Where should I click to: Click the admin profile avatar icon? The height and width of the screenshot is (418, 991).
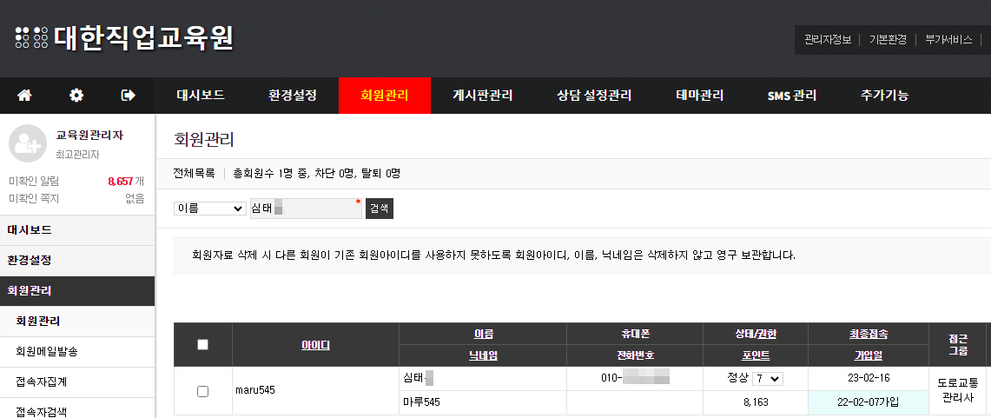point(27,143)
